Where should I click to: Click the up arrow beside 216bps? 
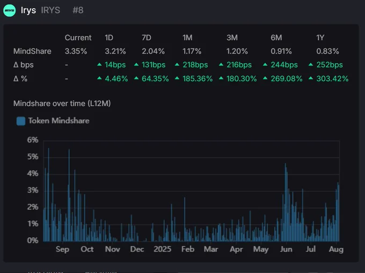(221, 64)
